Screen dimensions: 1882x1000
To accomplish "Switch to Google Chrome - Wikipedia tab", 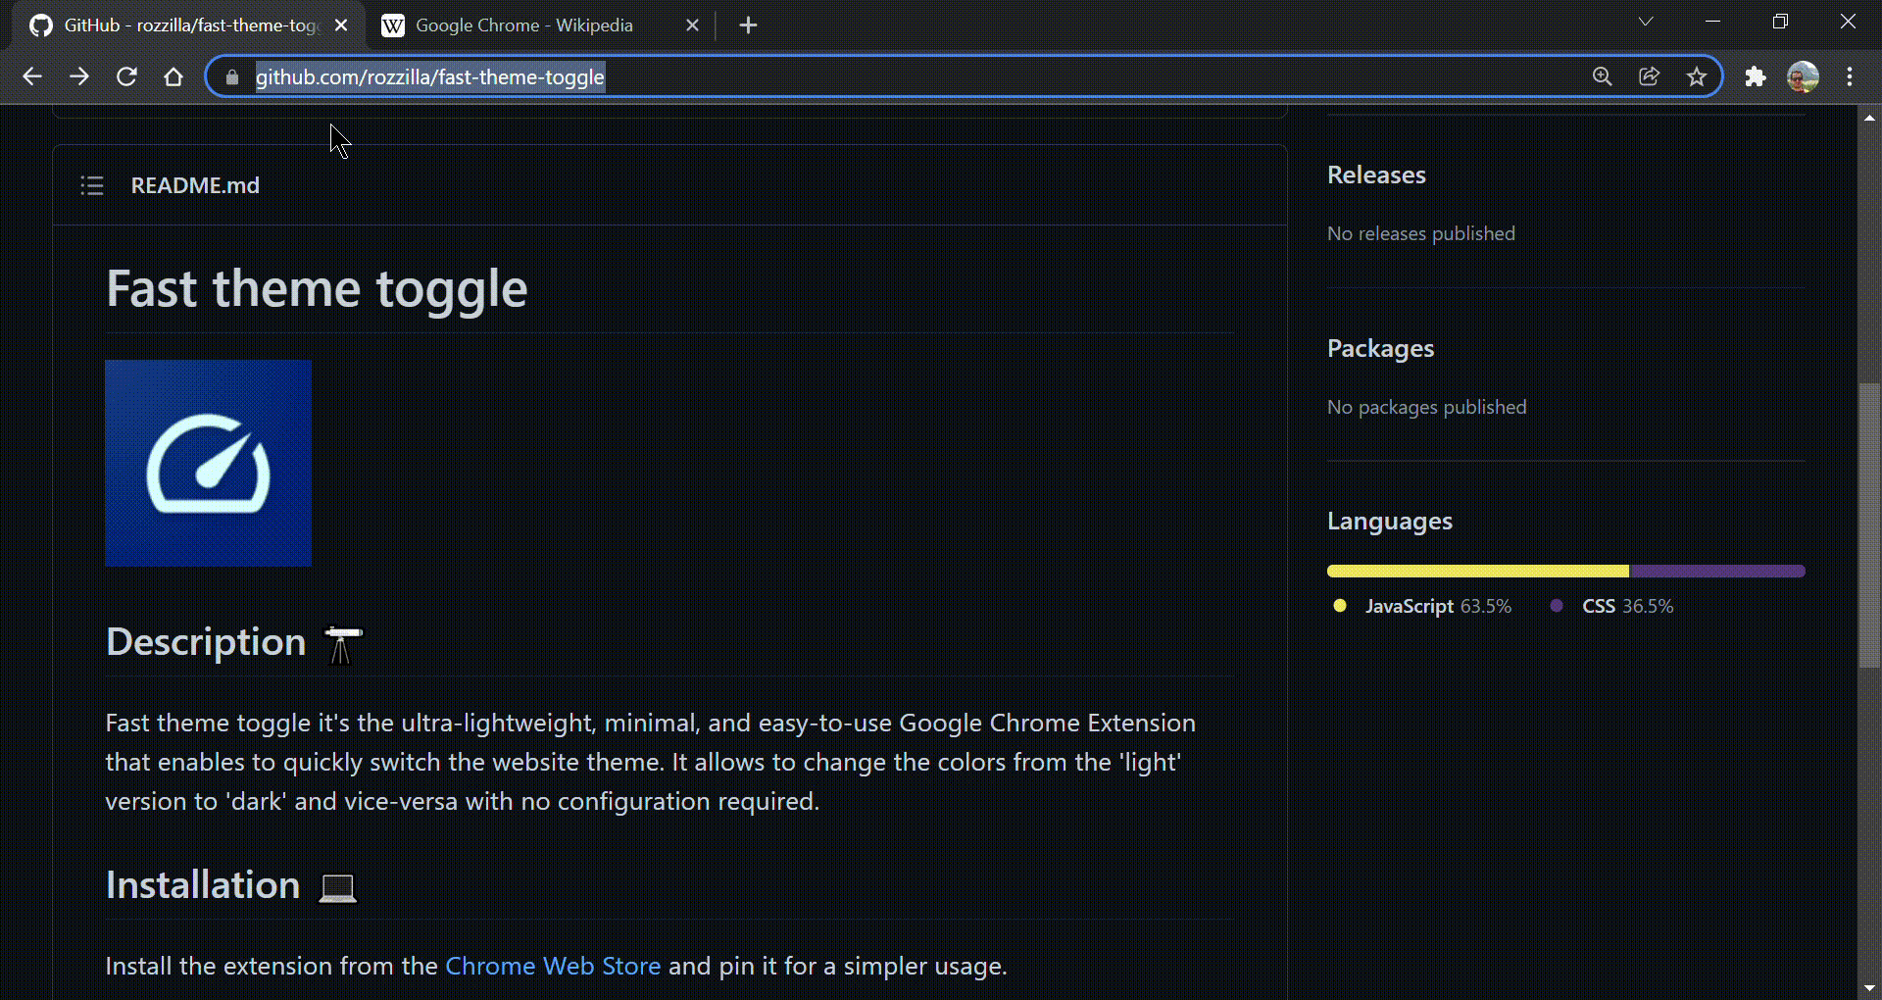I will (x=541, y=25).
